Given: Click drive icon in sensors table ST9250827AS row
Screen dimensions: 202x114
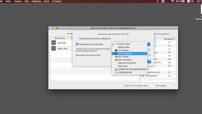Looking at the screenshot, I should (x=143, y=76).
